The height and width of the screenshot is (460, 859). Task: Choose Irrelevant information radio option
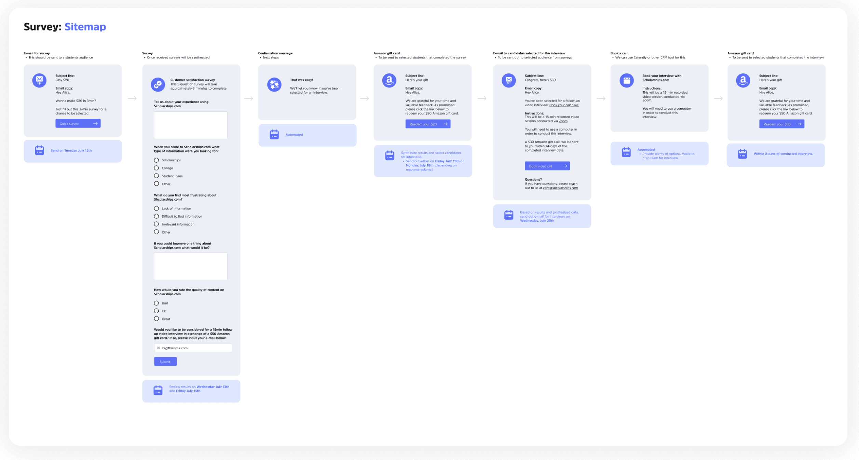click(x=156, y=224)
